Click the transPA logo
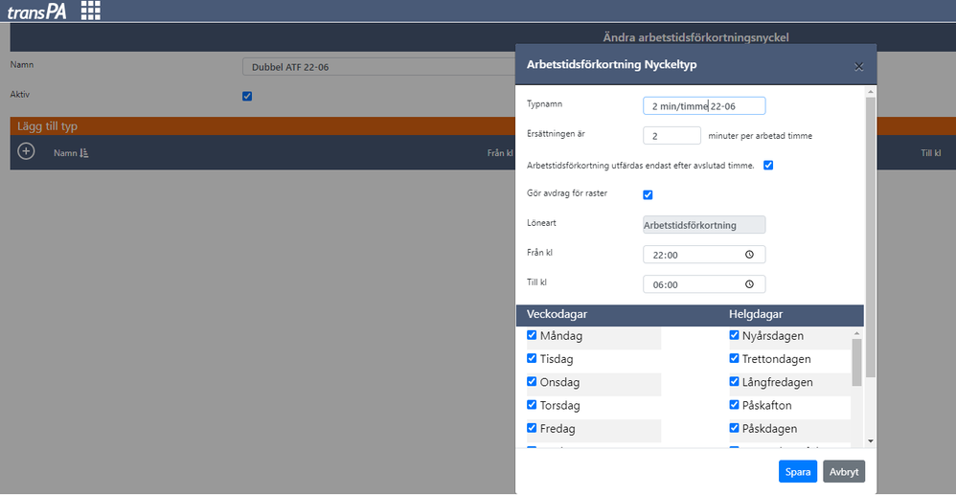 [36, 11]
